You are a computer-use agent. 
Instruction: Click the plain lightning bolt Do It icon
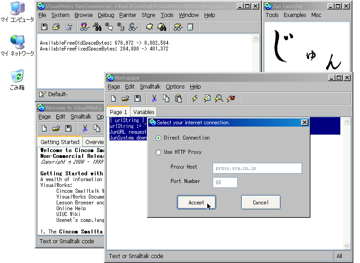click(x=195, y=98)
